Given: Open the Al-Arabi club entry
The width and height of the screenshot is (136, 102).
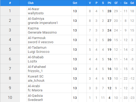Looking at the screenshot, I should [x=34, y=86].
